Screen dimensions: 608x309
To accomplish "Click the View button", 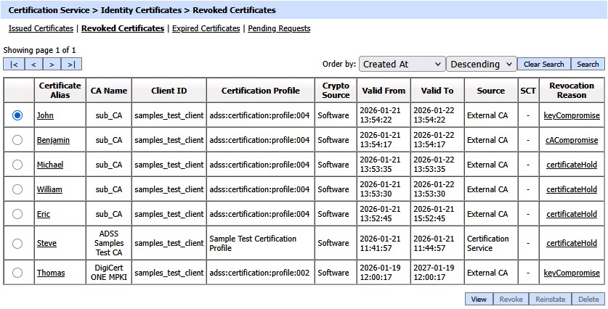I will pos(478,299).
